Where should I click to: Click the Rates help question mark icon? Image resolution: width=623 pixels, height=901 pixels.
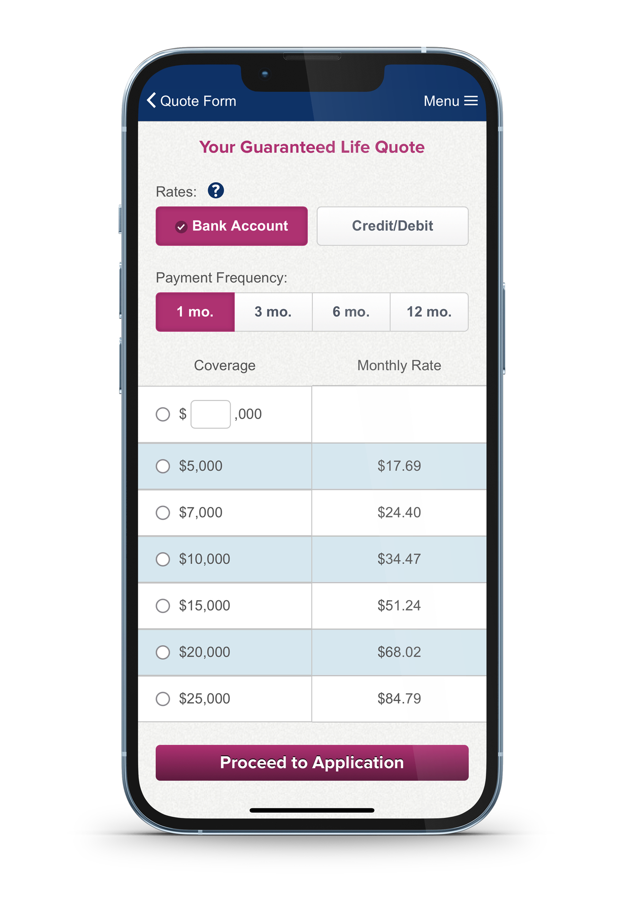[216, 191]
